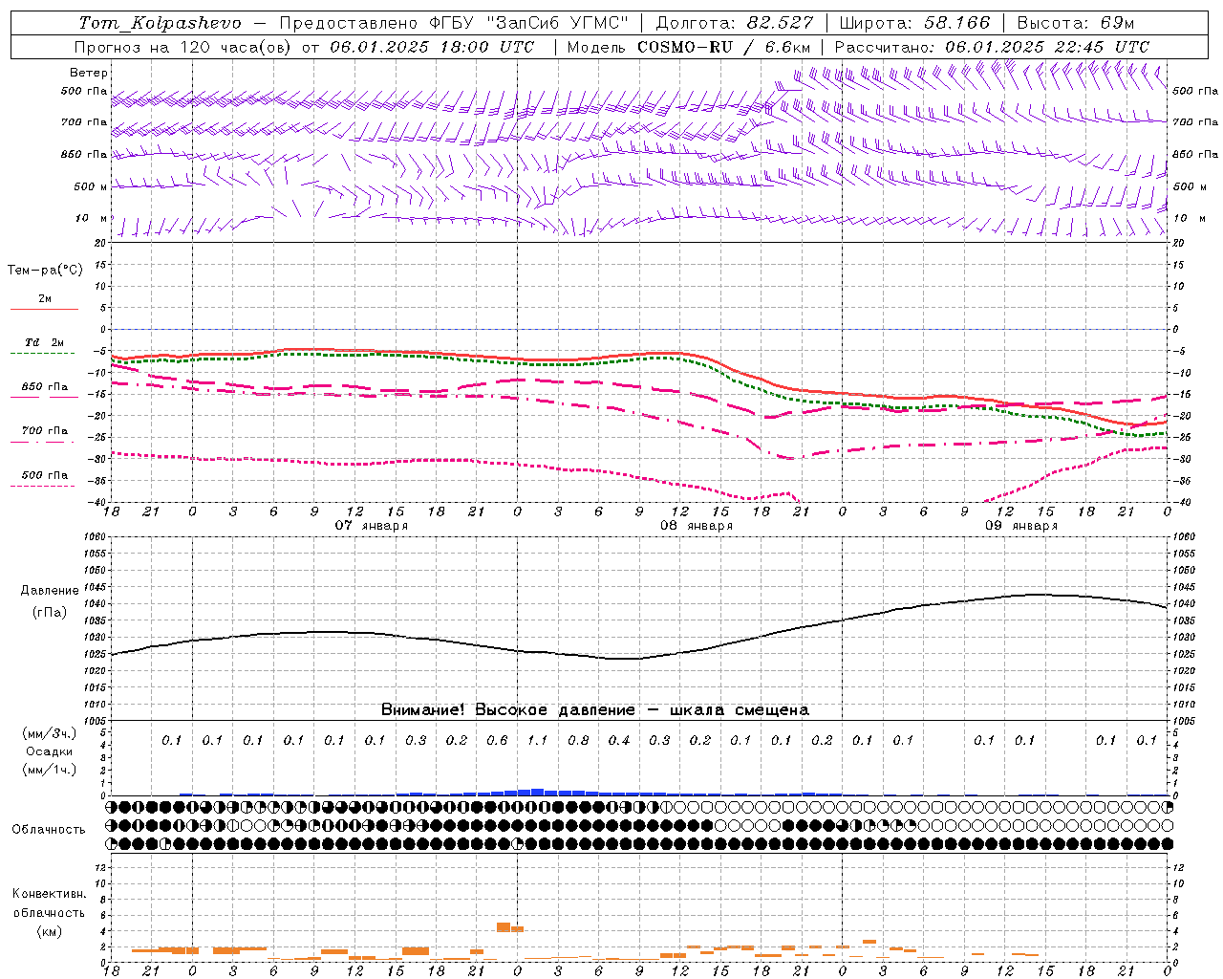The image size is (1223, 979).
Task: Click the elevation text Высота: 69м
Action: point(1075,23)
